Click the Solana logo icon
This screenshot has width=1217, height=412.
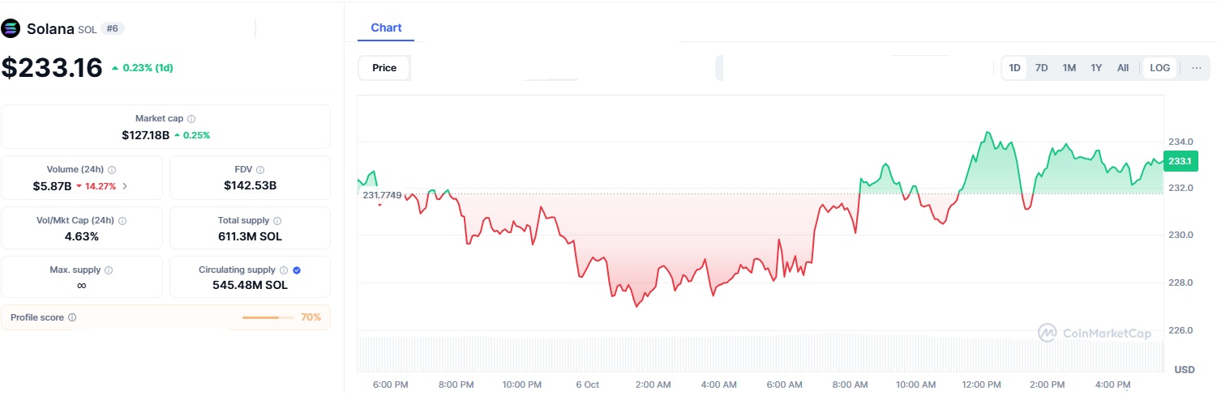tap(11, 28)
